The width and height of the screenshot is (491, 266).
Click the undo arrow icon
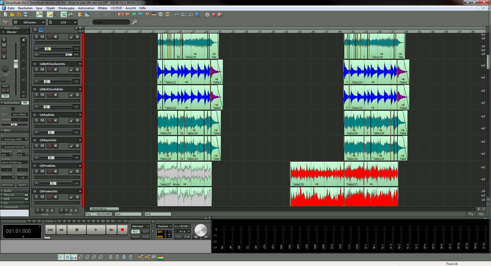click(x=97, y=15)
